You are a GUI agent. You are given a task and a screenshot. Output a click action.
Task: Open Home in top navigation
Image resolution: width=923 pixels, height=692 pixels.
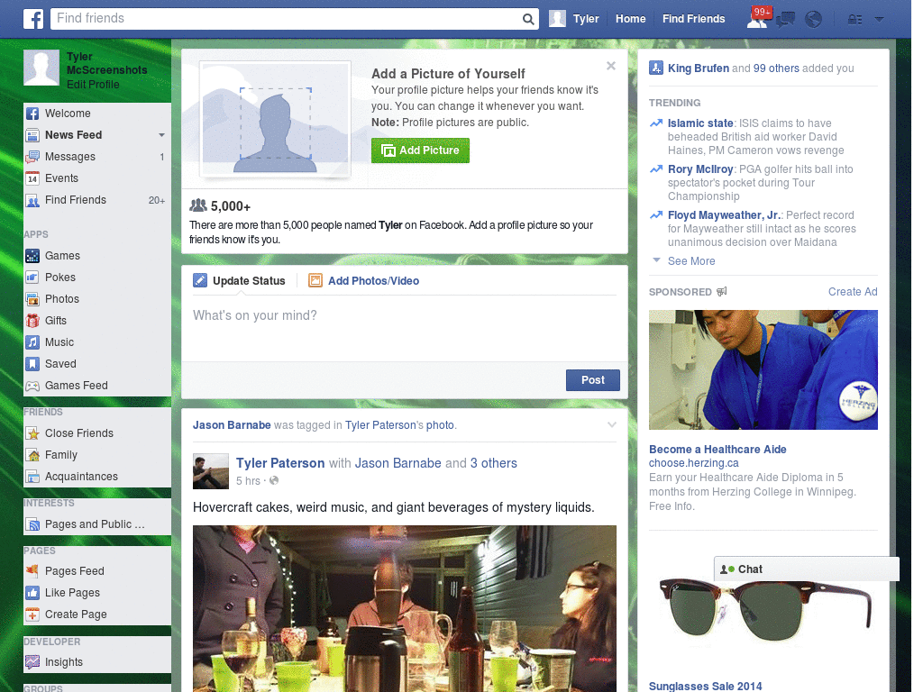pos(630,19)
